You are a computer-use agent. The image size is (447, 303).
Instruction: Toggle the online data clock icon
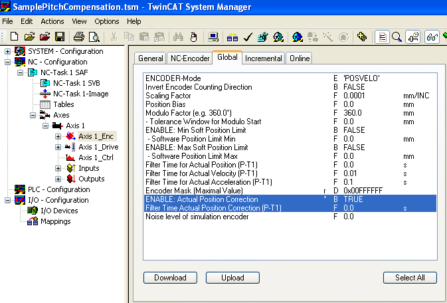(412, 37)
